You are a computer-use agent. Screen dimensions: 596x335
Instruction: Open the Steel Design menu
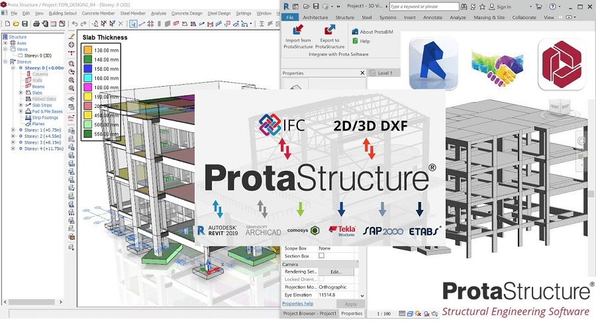(x=219, y=13)
